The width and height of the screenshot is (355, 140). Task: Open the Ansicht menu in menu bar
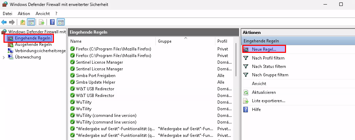pyautogui.click(x=43, y=13)
